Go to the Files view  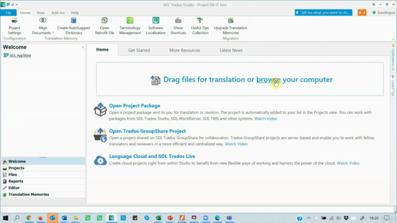(43, 175)
